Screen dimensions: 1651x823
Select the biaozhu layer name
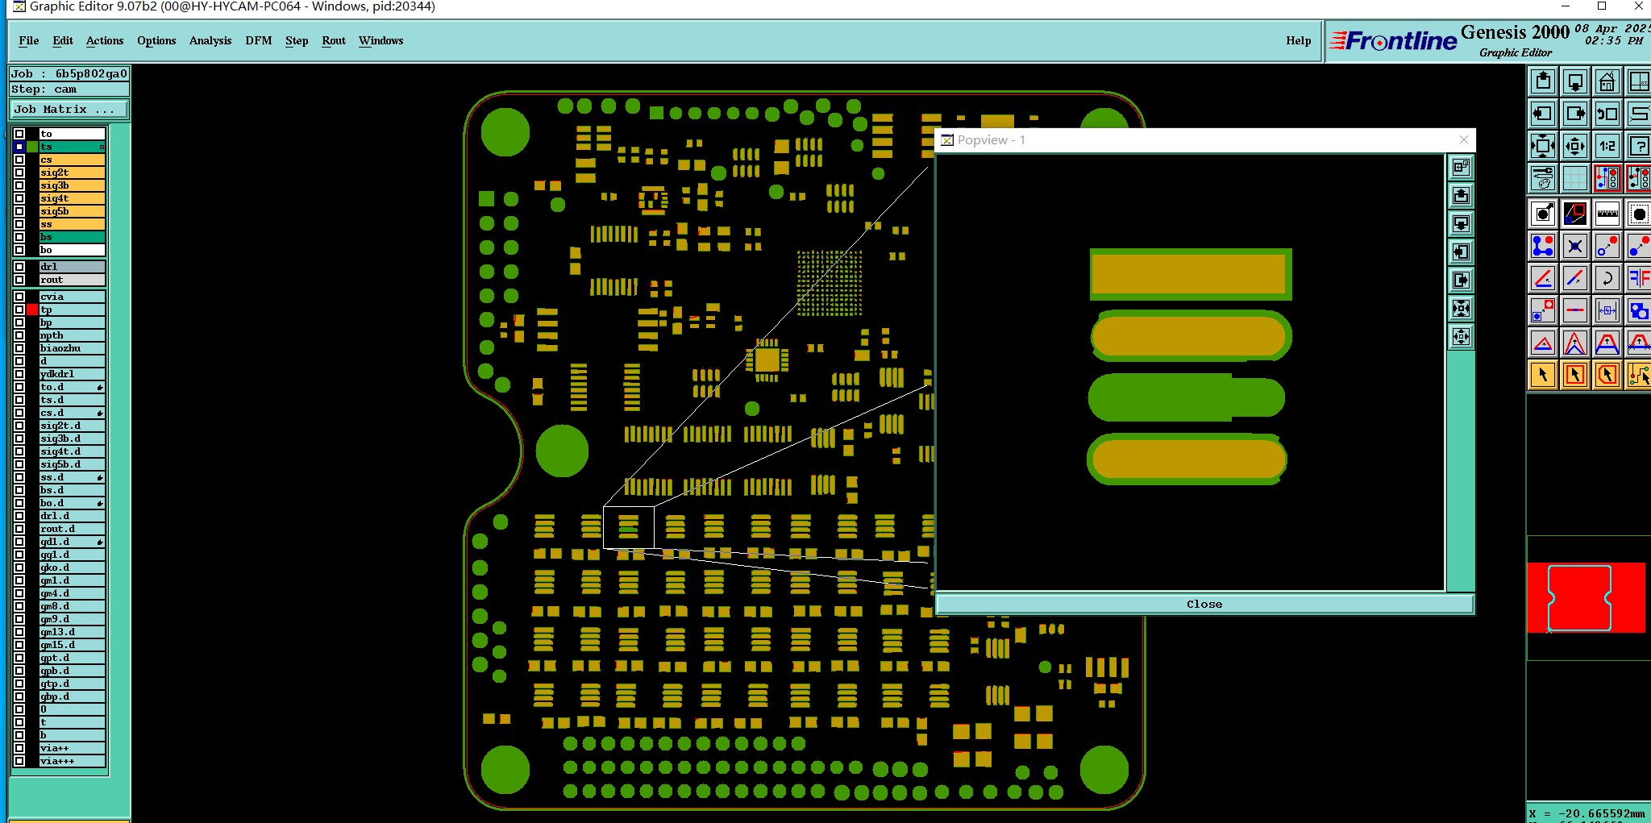click(72, 348)
